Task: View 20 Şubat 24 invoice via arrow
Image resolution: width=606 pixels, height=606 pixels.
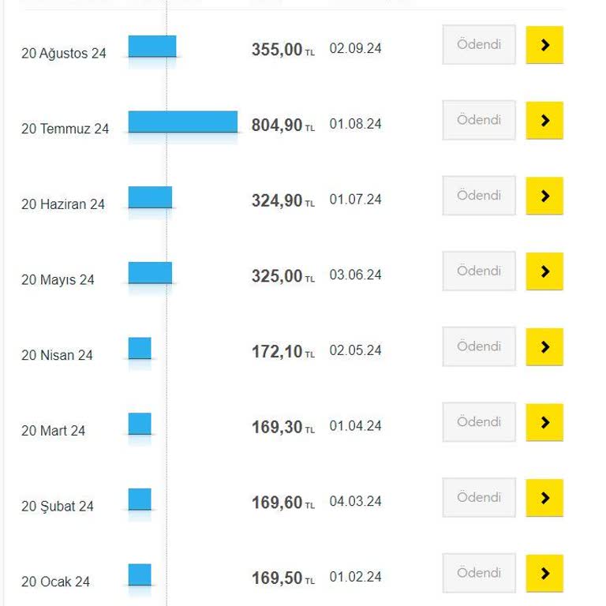Action: tap(544, 498)
